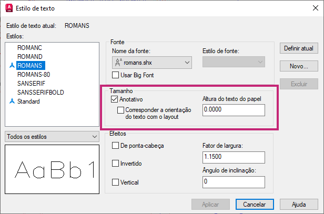
Task: Click the Fator de largura input field
Action: click(x=233, y=157)
